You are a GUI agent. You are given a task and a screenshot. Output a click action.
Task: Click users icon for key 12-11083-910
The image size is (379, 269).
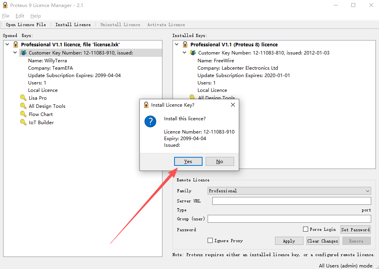tap(23, 53)
